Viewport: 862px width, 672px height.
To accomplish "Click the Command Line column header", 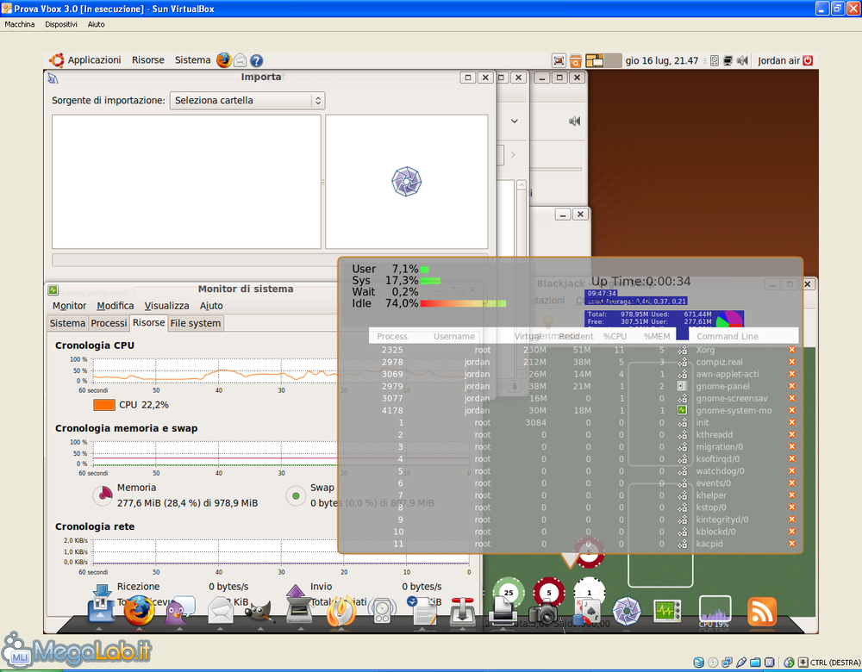I will tap(728, 336).
